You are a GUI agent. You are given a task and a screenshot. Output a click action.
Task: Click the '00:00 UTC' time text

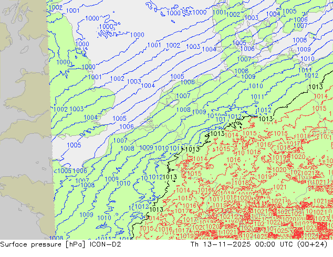pos(274,244)
